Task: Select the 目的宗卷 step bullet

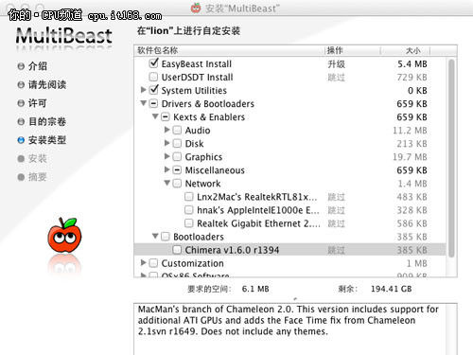Action: (21, 122)
